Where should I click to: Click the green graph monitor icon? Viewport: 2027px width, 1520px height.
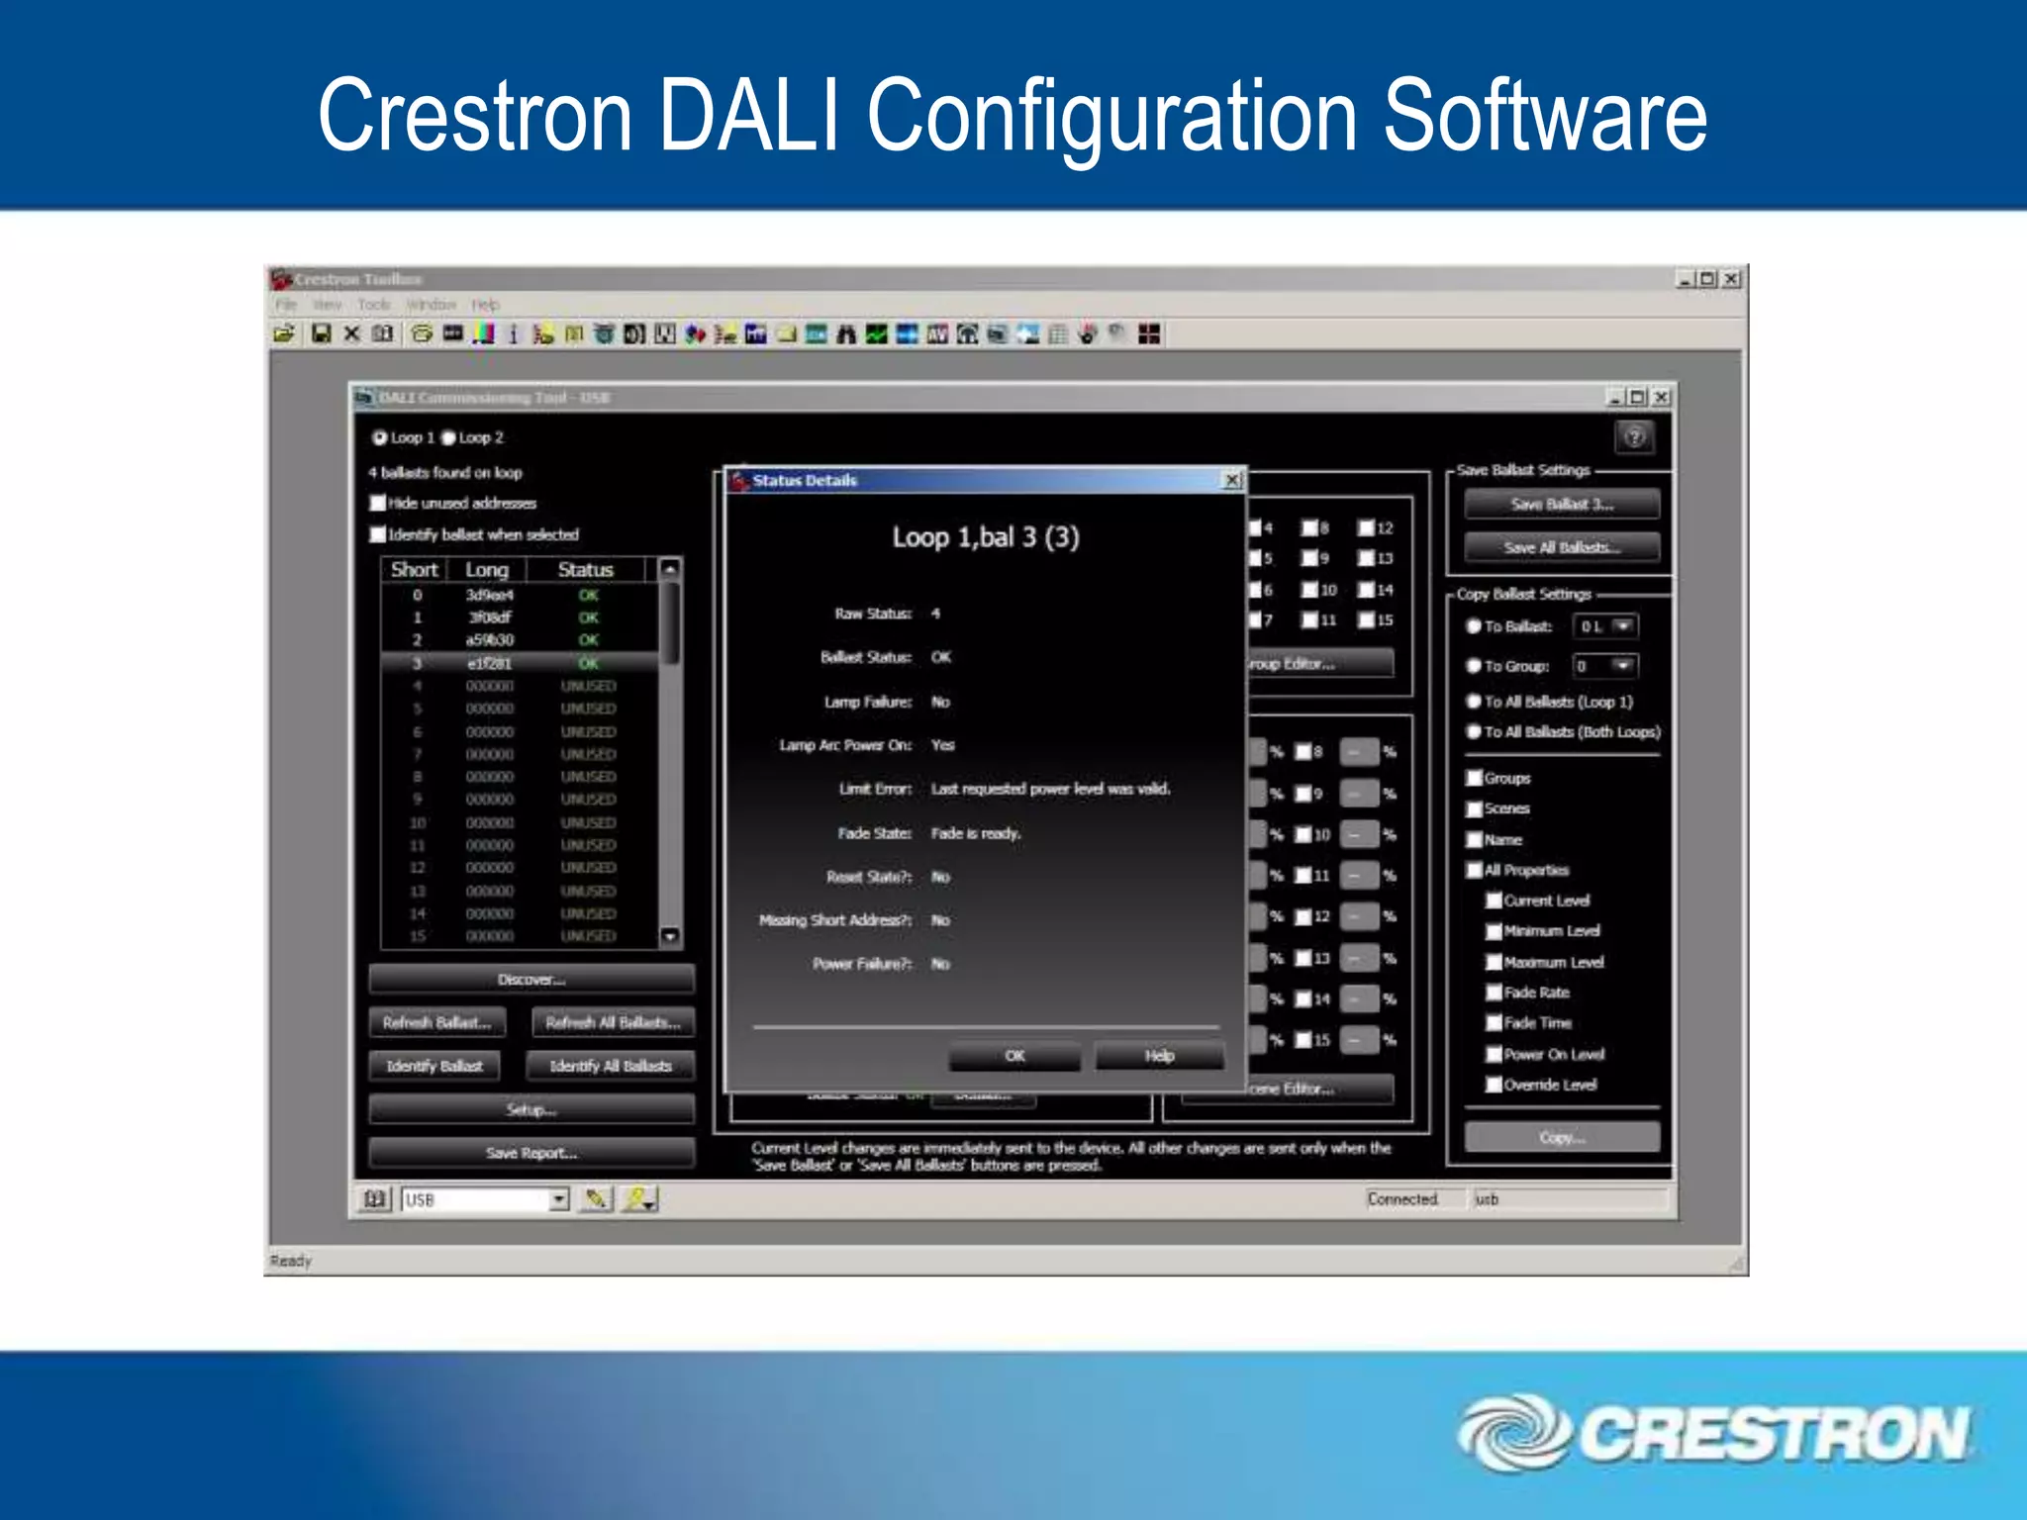[876, 333]
